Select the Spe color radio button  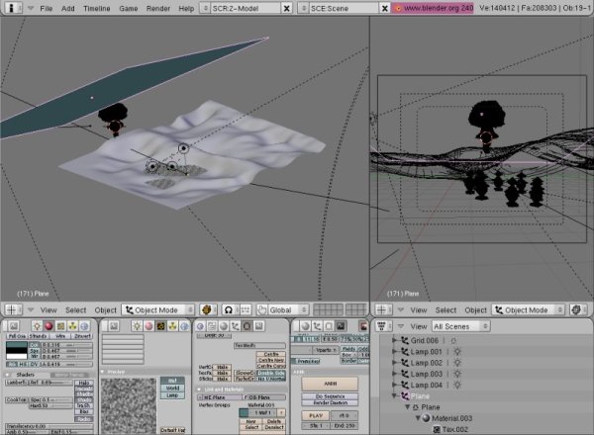[x=34, y=351]
